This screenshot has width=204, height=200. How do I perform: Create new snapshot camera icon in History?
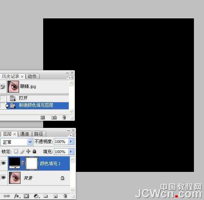tap(54, 117)
